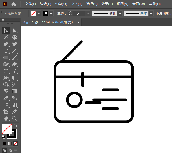The height and width of the screenshot is (153, 172).
Task: Go to the Home screen icon
Action: tap(14, 4)
